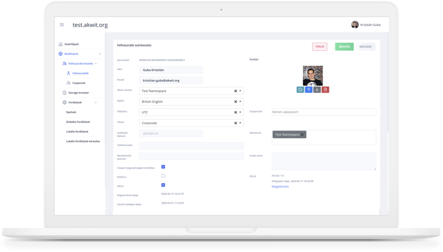Click the MÉGSEM cancel button

point(365,47)
